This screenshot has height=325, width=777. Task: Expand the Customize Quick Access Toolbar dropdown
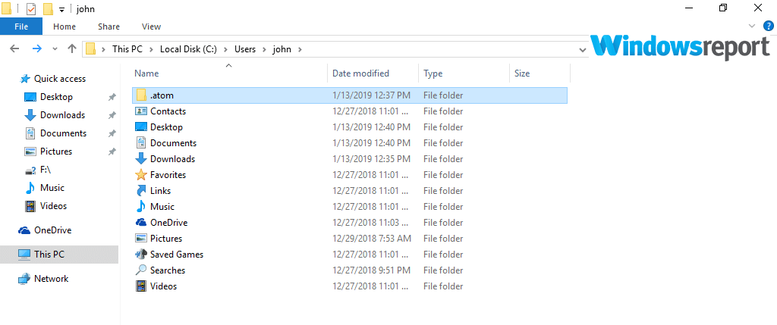pyautogui.click(x=61, y=10)
